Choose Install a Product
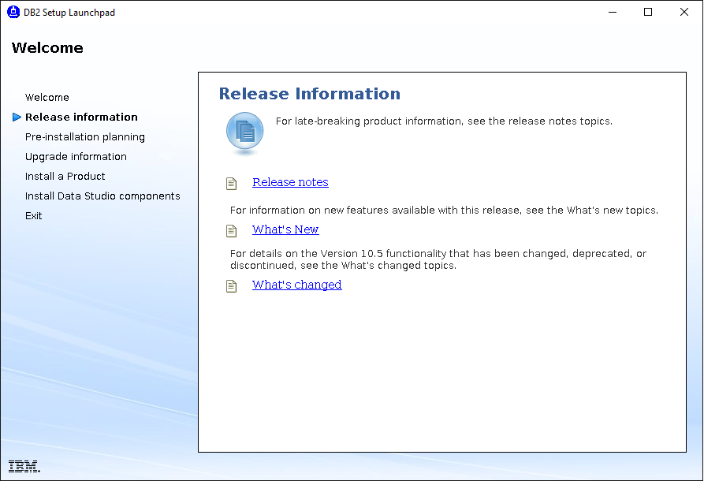The image size is (704, 481). [65, 177]
